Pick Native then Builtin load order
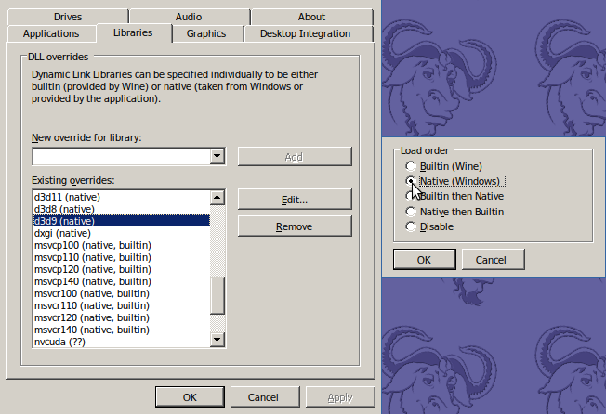Viewport: 606px width, 414px height. pyautogui.click(x=412, y=212)
